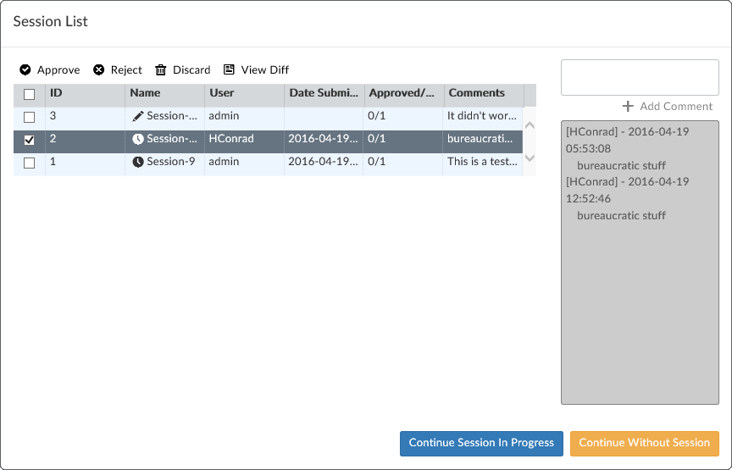Uncheck the checkbox for session ID 2
The width and height of the screenshot is (732, 470).
coord(30,140)
